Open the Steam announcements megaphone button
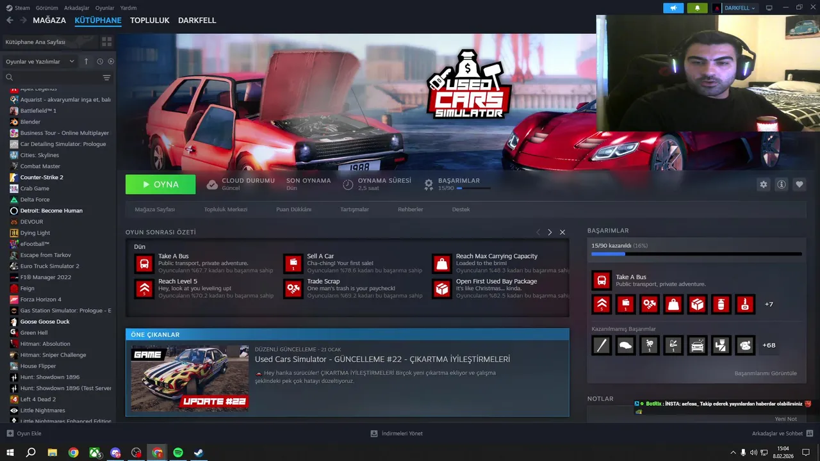Screen dimensions: 820x461 [673, 8]
